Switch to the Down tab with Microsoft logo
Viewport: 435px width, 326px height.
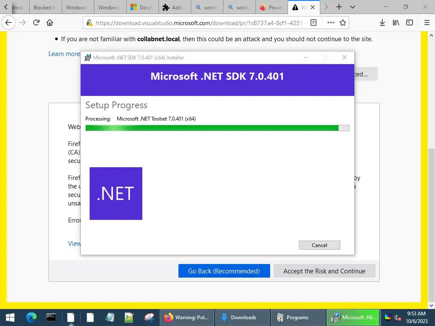142,7
